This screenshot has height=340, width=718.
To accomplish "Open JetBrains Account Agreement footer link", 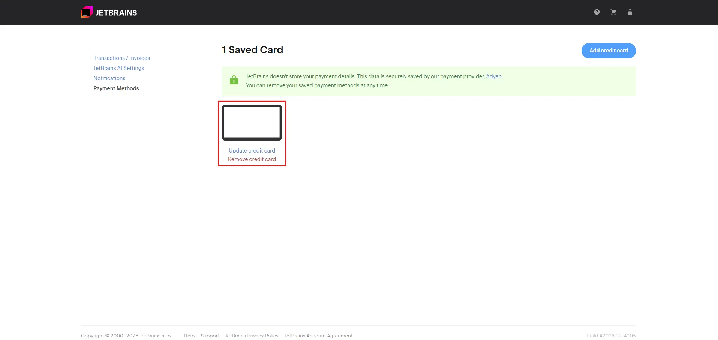I will [x=318, y=336].
